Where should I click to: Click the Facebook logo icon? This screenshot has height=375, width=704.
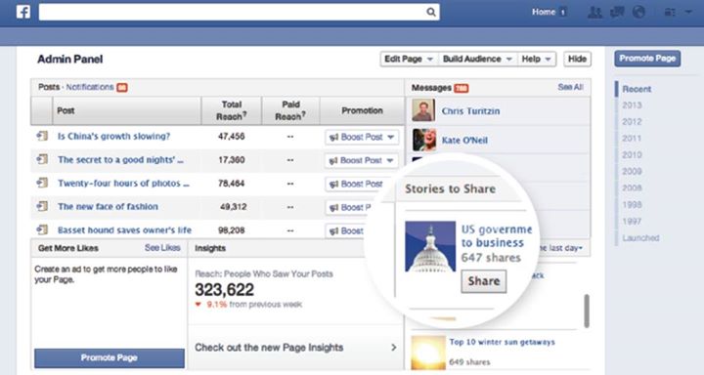[x=23, y=11]
